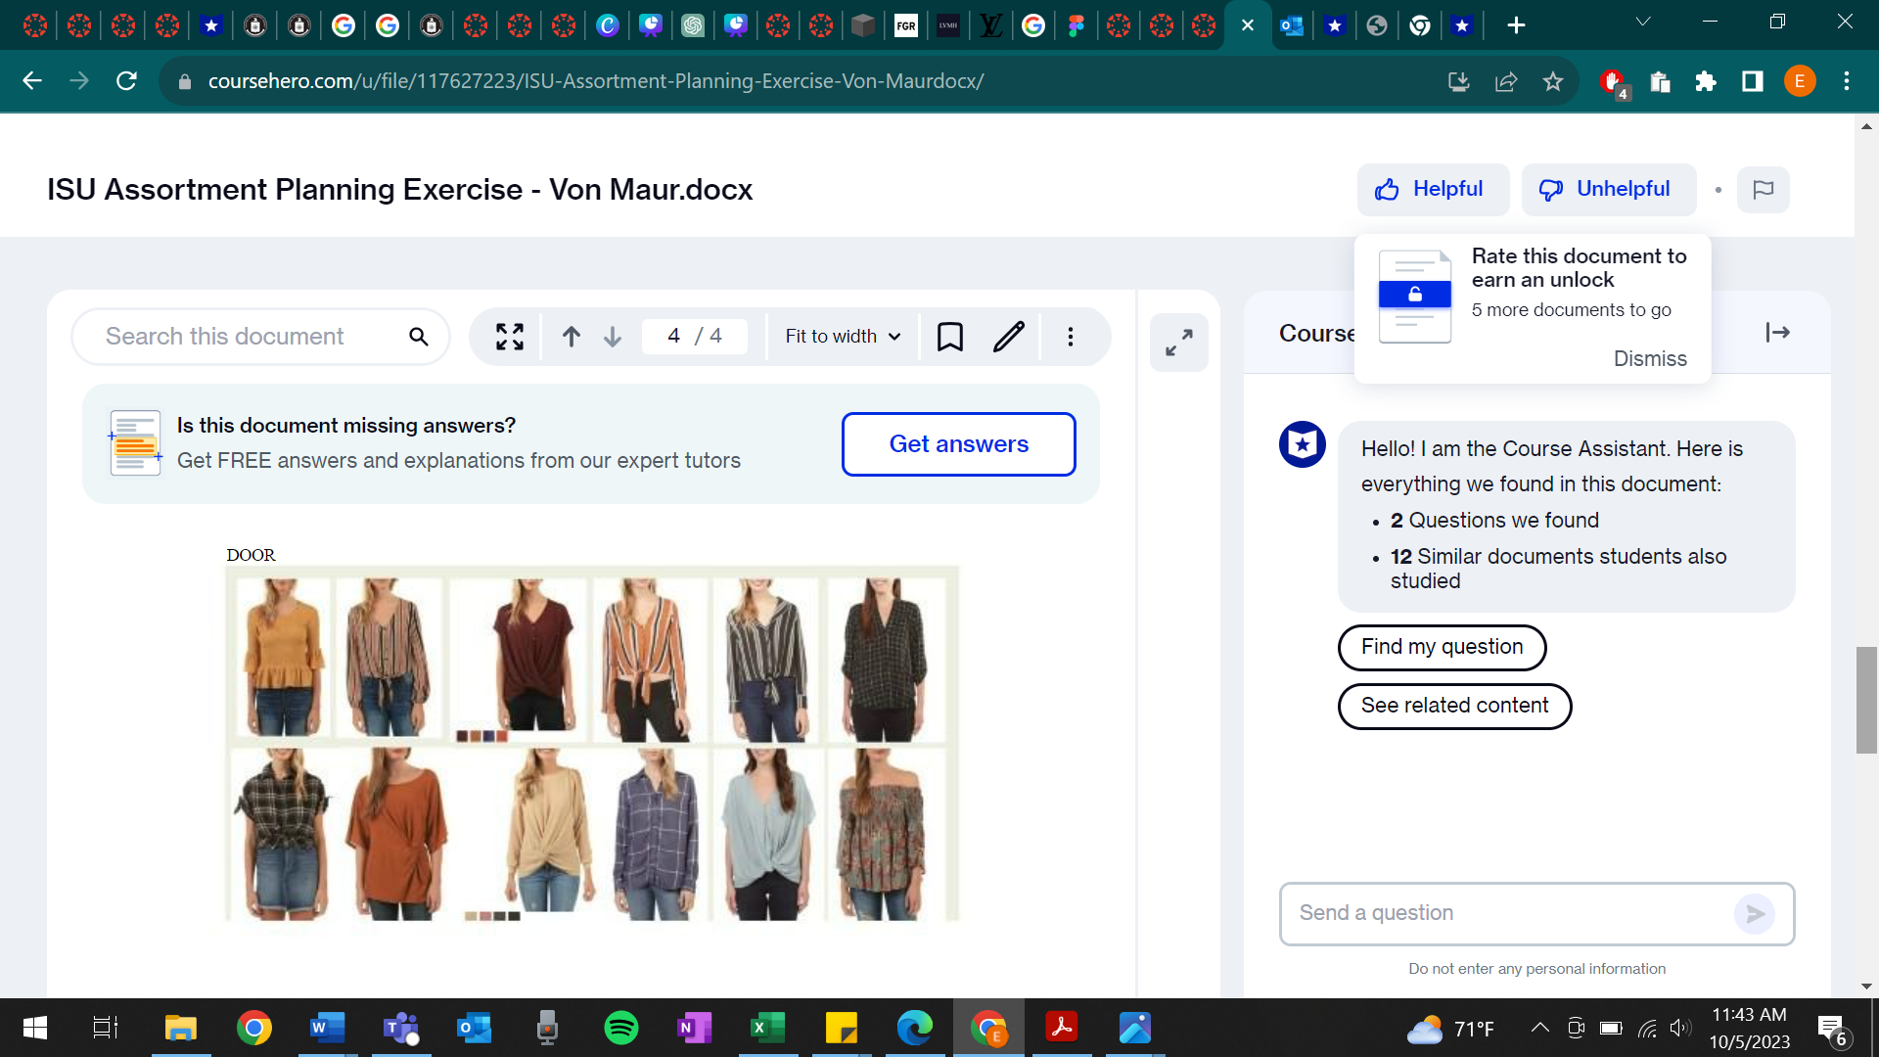The width and height of the screenshot is (1879, 1057).
Task: Open a new browser tab
Action: pyautogui.click(x=1516, y=25)
